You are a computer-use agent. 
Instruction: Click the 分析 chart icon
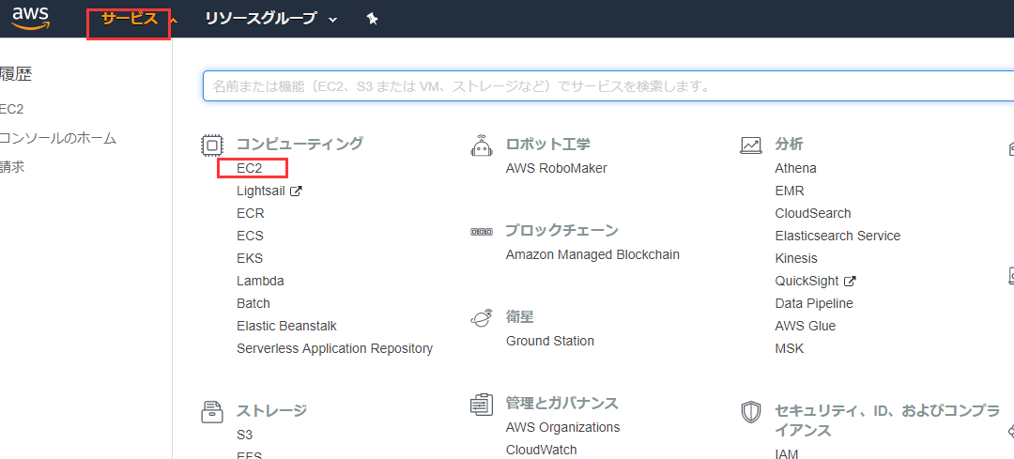point(750,145)
